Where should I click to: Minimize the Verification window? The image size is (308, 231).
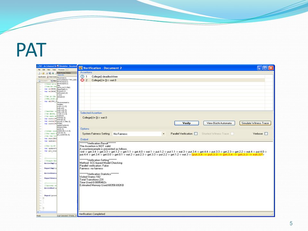(x=260, y=68)
